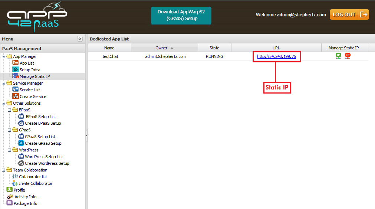The height and width of the screenshot is (209, 375).
Task: Click the Create Service icon
Action: (15, 96)
